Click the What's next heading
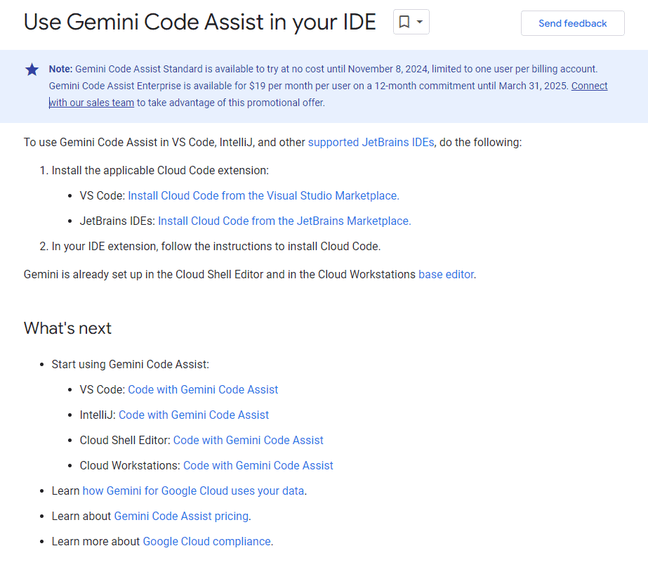Viewport: 648px width, 565px height. pyautogui.click(x=67, y=328)
